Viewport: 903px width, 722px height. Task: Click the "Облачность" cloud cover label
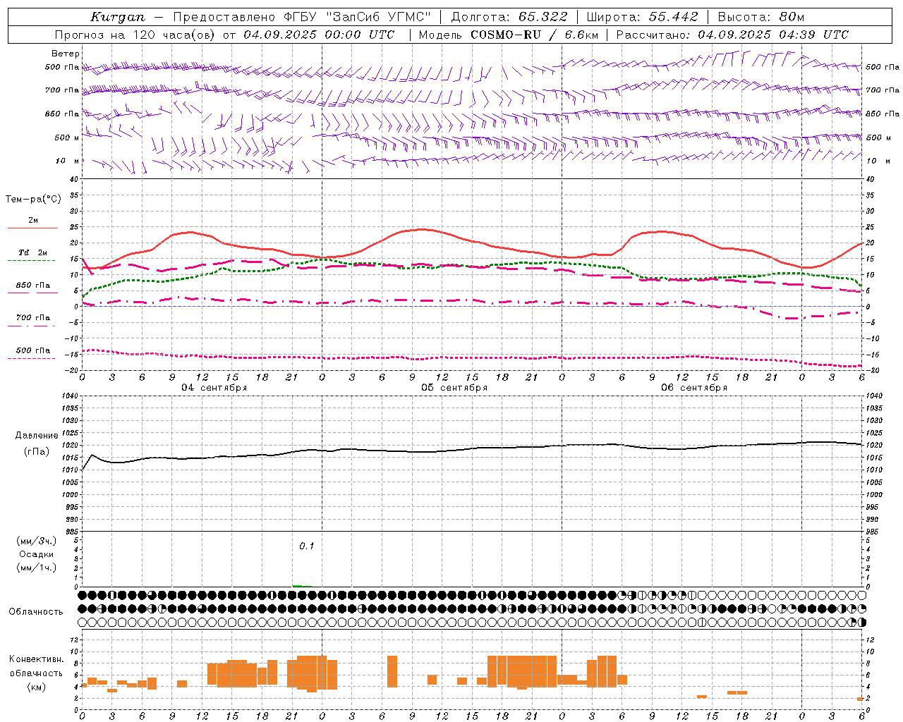pyautogui.click(x=36, y=611)
